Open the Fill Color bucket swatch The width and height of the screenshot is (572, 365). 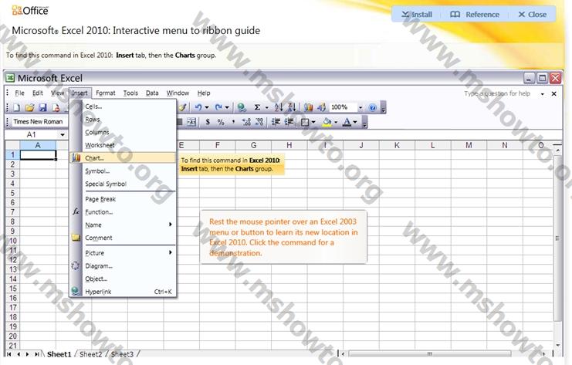tap(327, 122)
